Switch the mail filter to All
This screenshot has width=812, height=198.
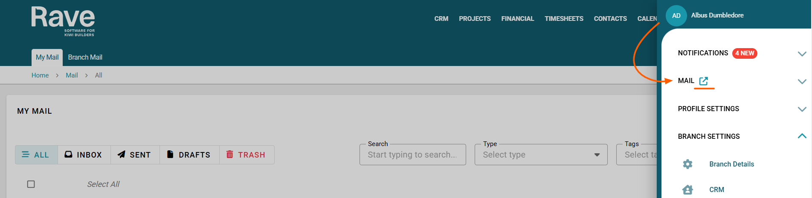pyautogui.click(x=36, y=155)
